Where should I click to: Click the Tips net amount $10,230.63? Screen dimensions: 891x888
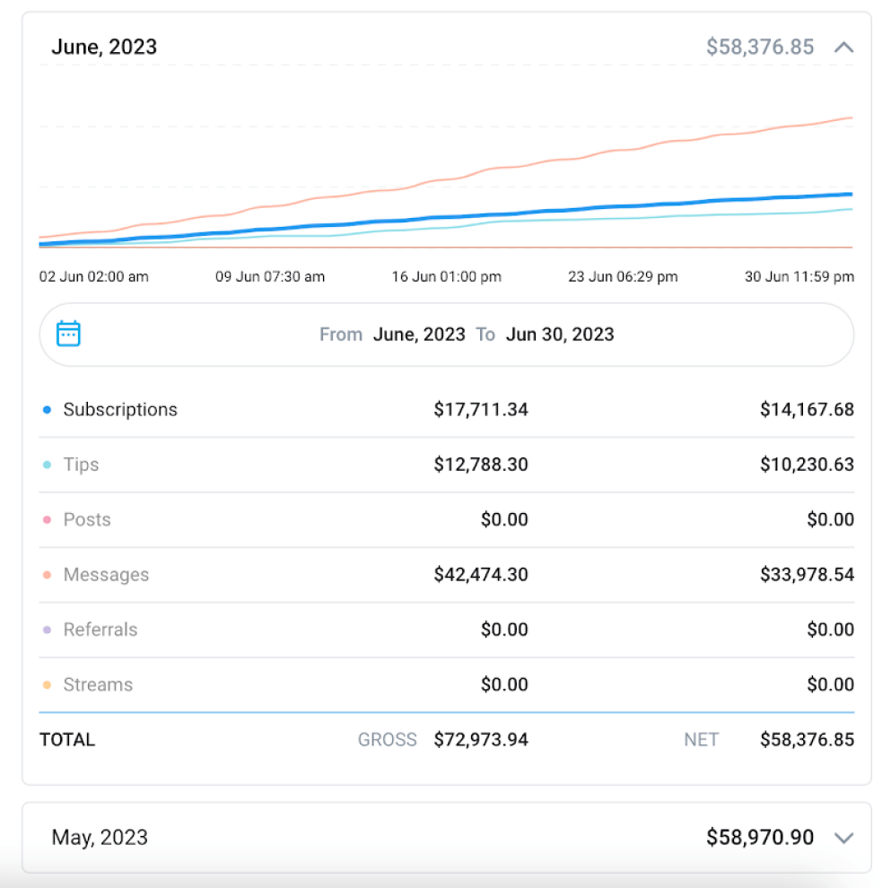[x=807, y=465]
